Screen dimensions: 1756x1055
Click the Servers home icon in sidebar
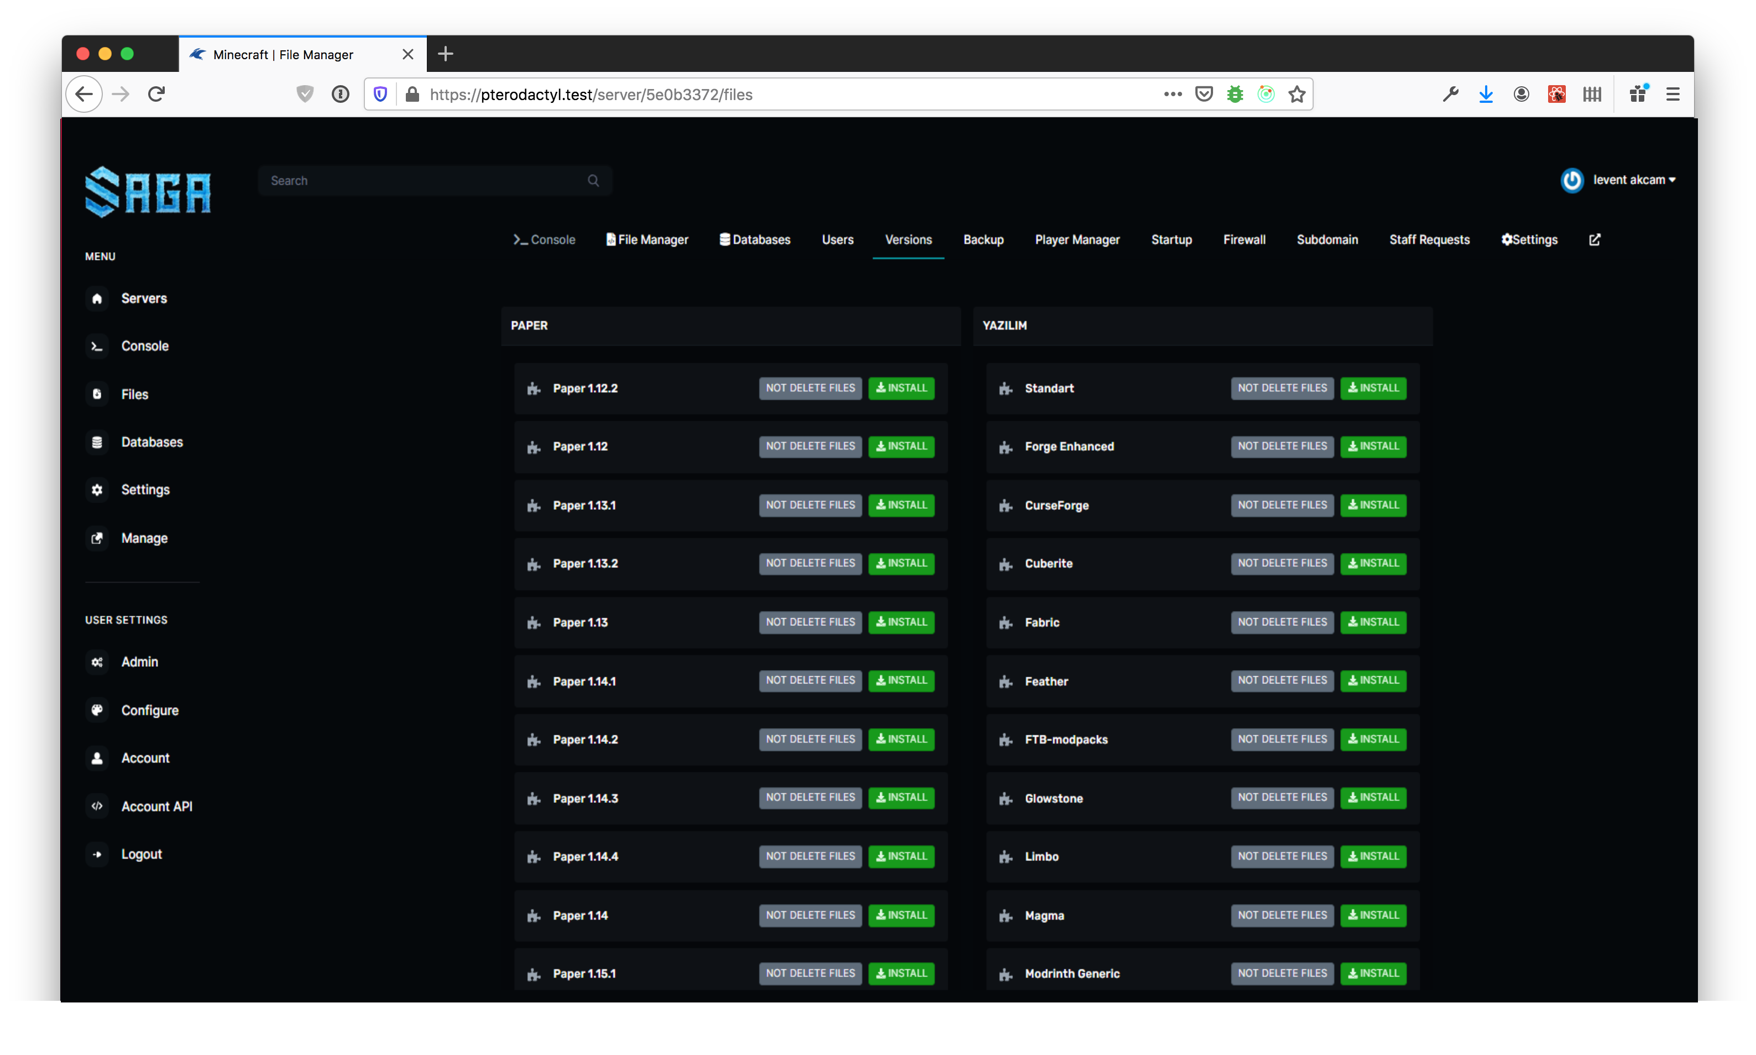click(97, 299)
